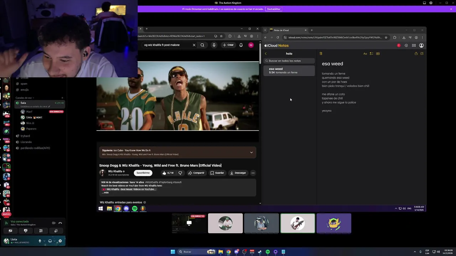The width and height of the screenshot is (456, 256).
Task: Open more actions menu under the video
Action: coord(253,173)
